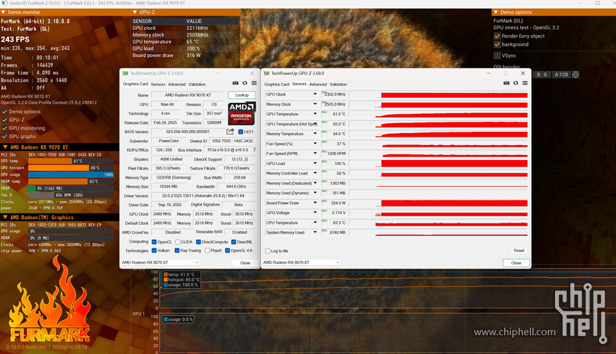Open Validation tab in left GPU-Z window

point(197,84)
